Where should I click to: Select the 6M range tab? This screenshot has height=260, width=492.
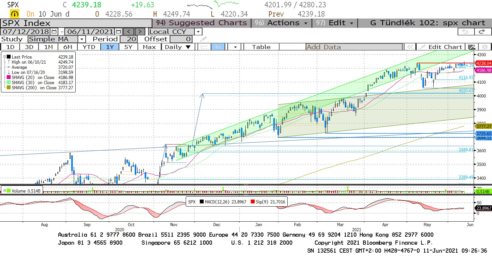tap(68, 47)
